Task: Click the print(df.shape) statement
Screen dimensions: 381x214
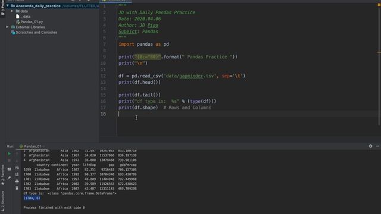Action: 138,108
